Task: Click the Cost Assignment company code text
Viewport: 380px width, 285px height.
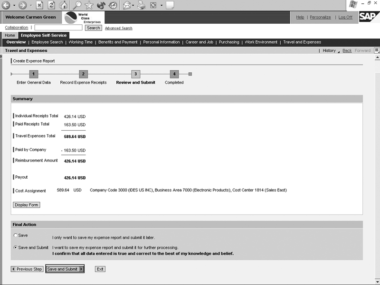Action: click(x=188, y=190)
